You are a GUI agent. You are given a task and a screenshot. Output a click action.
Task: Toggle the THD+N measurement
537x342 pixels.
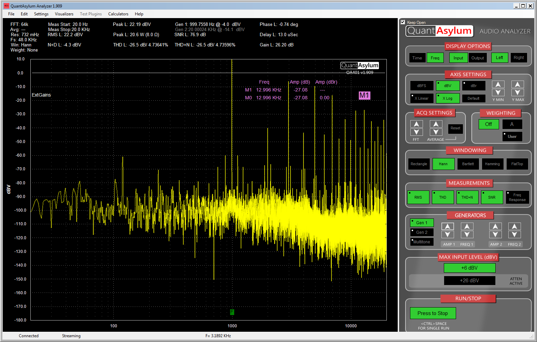[x=467, y=197]
